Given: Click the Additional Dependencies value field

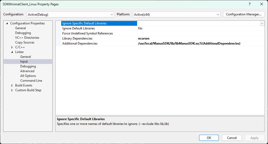Looking at the screenshot, I should 189,43.
